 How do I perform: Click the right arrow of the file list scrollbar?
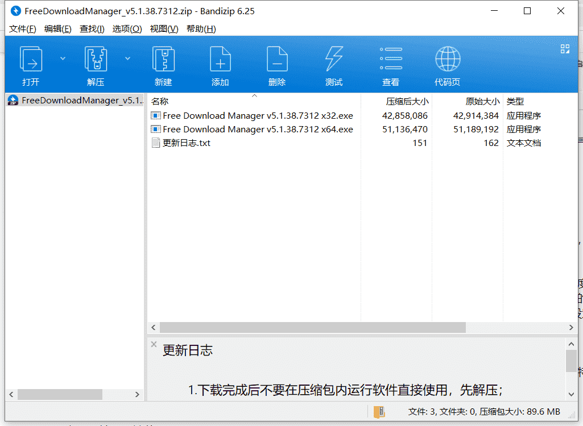571,327
